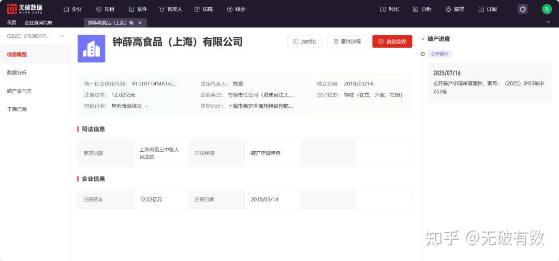Click 2018/03/14 in the 企业信息 table
Screen dimensions: 559x261
[264, 199]
